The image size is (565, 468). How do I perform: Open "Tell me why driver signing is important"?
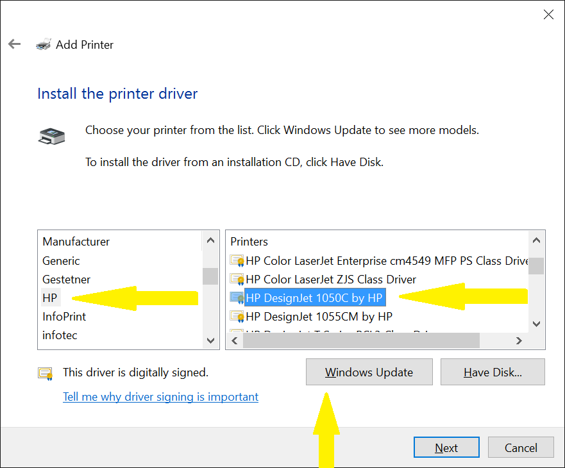tap(160, 397)
